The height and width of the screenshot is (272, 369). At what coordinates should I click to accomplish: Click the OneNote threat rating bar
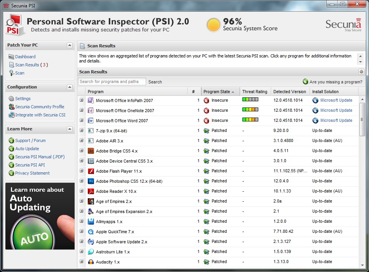250,109
